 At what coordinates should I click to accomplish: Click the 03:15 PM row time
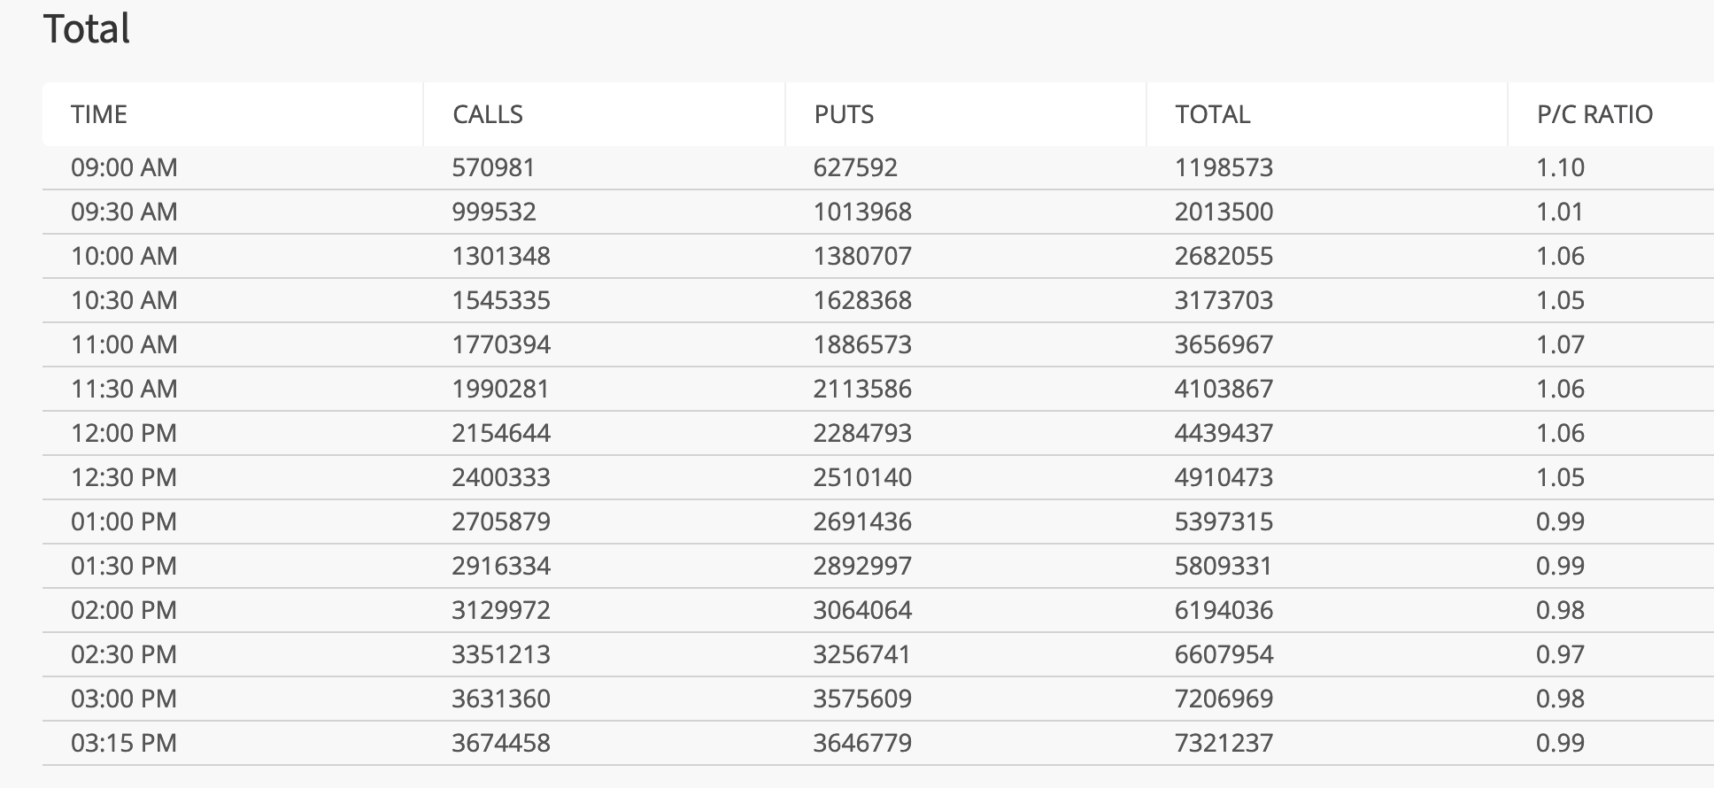coord(124,743)
